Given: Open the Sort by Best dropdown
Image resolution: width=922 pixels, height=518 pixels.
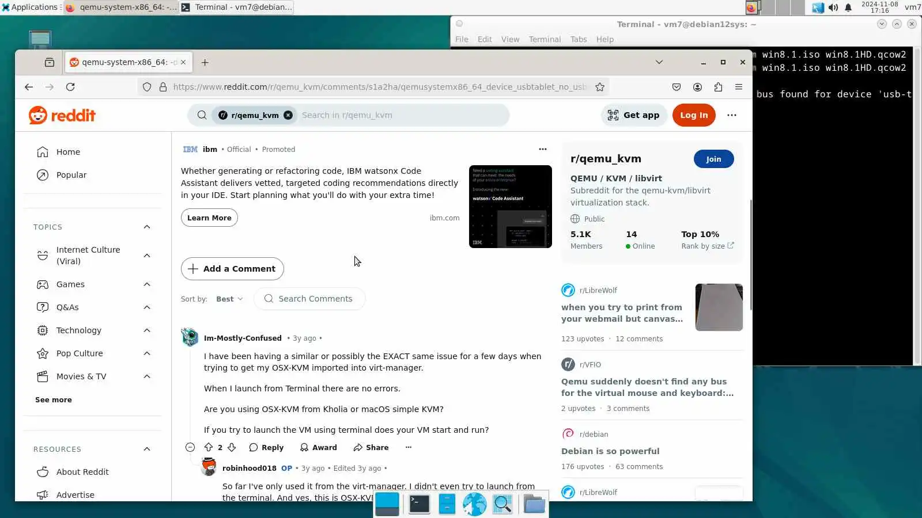Looking at the screenshot, I should coord(229,299).
